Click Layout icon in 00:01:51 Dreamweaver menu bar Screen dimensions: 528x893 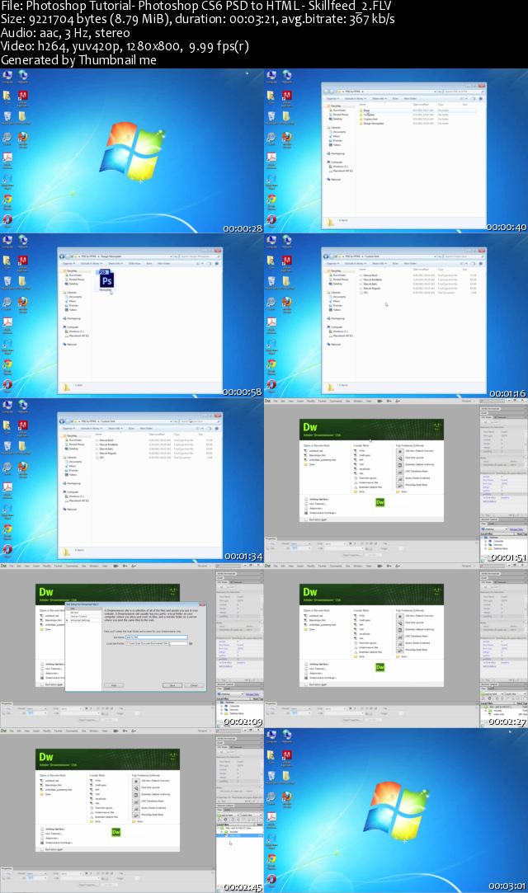(x=379, y=401)
